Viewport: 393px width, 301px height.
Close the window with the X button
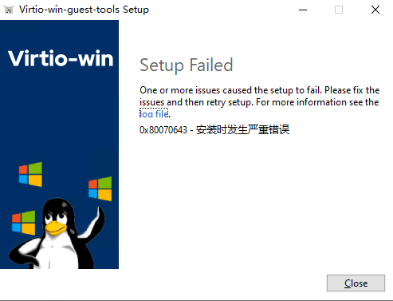point(375,10)
